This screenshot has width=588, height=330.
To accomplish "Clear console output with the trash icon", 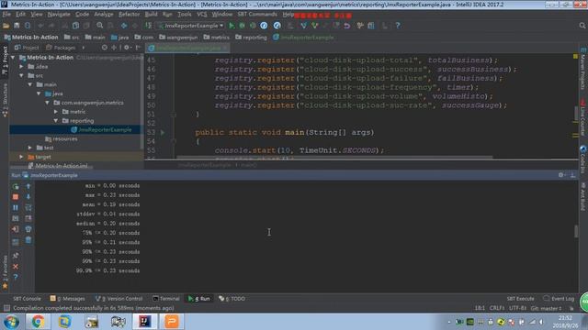I will point(28,240).
